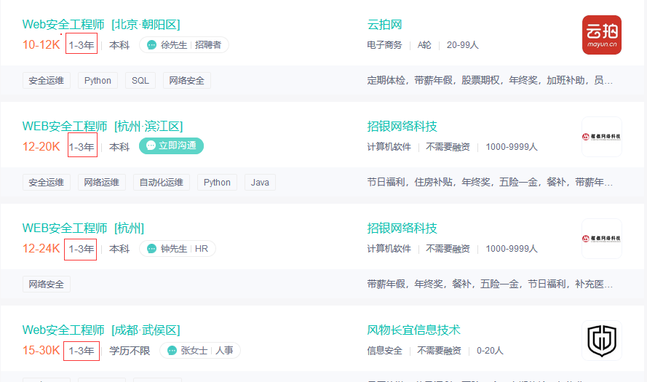Open WEB安全工程师 job in 杭州·滨江区
647x382 pixels.
102,127
